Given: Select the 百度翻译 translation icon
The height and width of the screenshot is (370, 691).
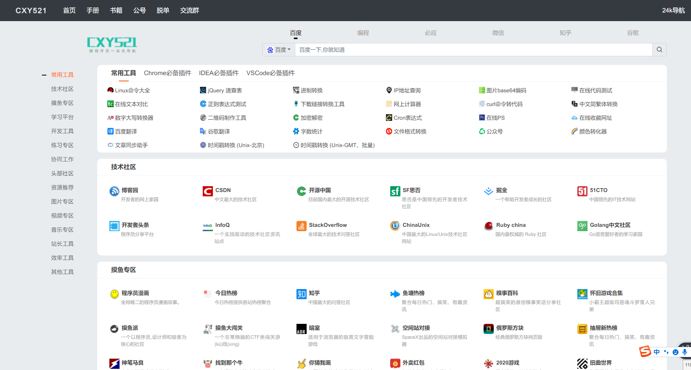Looking at the screenshot, I should point(111,131).
